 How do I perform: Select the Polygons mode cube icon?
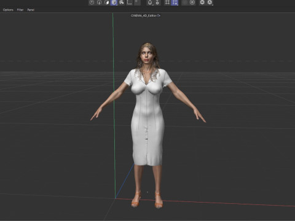click(107, 2)
